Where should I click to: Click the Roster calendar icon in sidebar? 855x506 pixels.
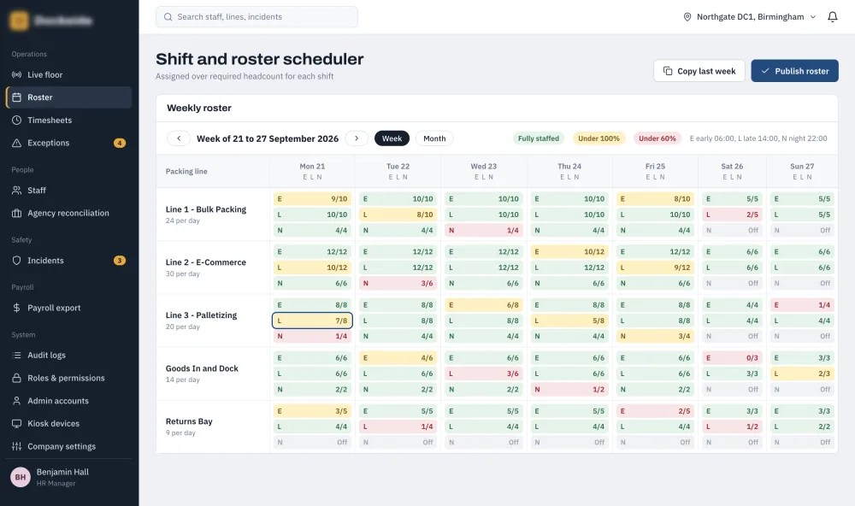[x=17, y=97]
